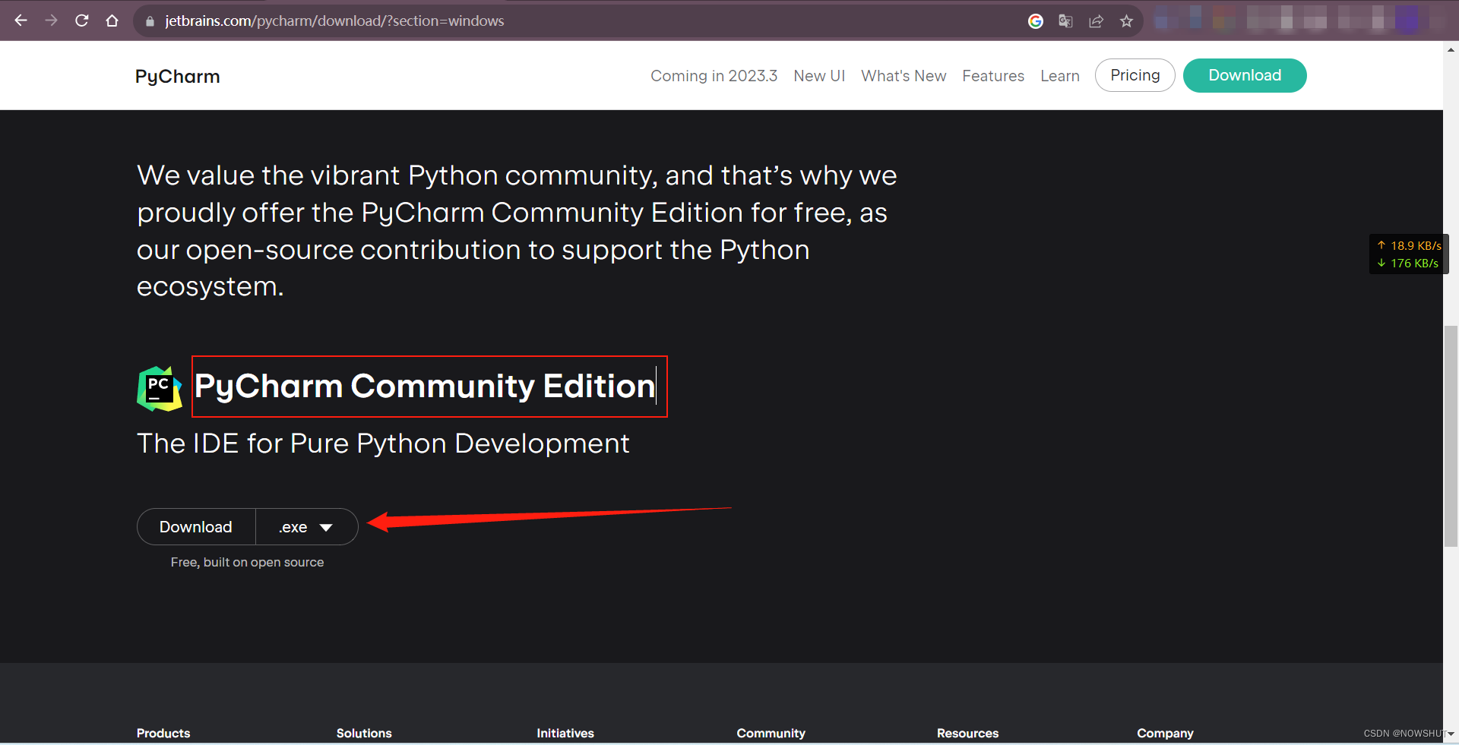This screenshot has width=1459, height=745.
Task: Expand the .exe installer type dropdown
Action: pyautogui.click(x=306, y=527)
